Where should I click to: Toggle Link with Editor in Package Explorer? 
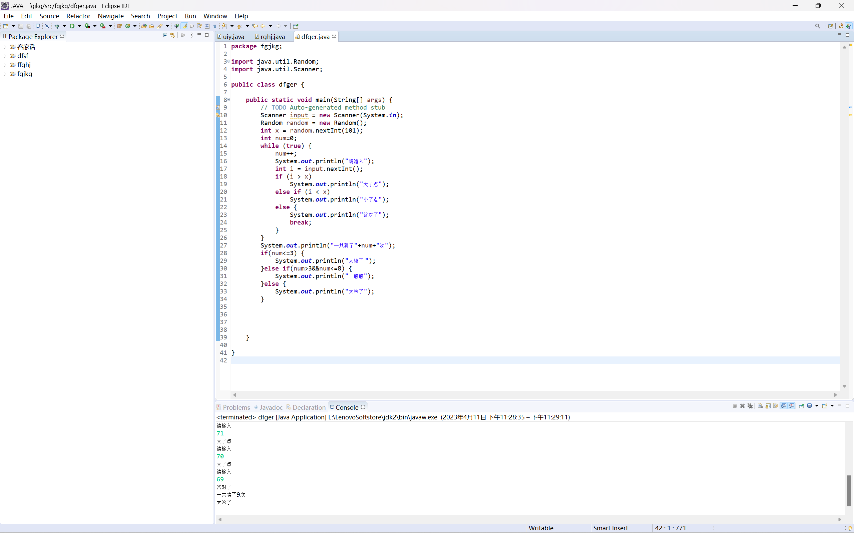point(172,35)
